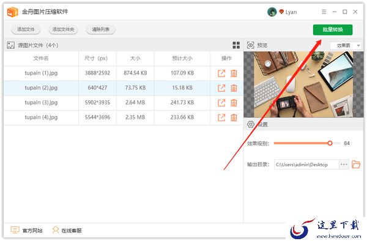The image size is (367, 241).
Task: Browse the output directory with the ellipsis button
Action: coord(344,165)
